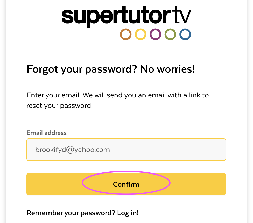Click the reset instructions paragraph text
This screenshot has height=223, width=253.
coord(118,100)
